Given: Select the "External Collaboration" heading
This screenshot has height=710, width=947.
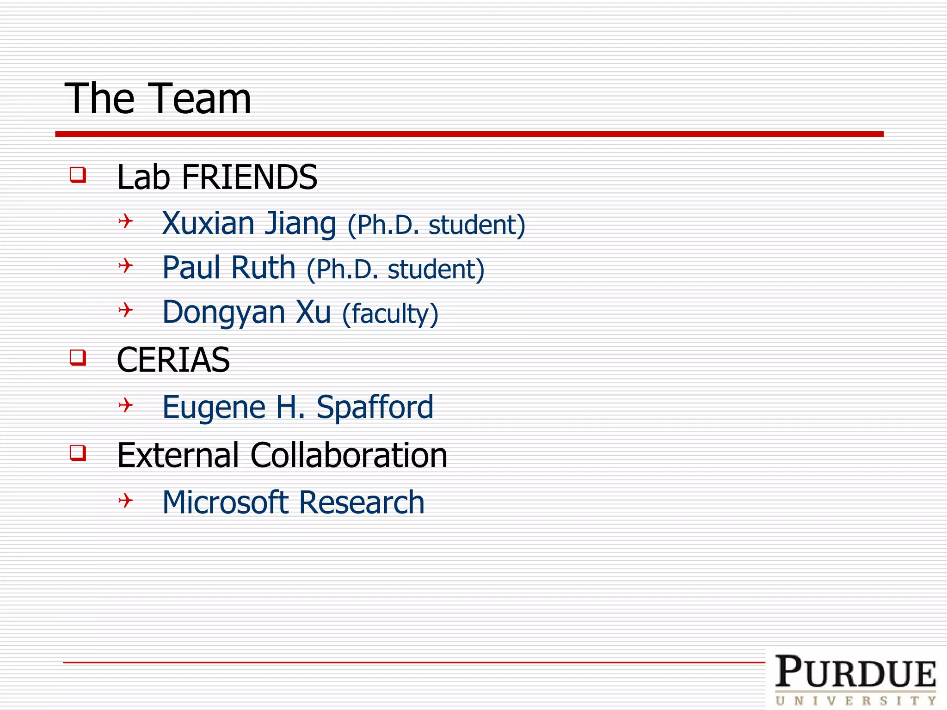Looking at the screenshot, I should (x=282, y=455).
